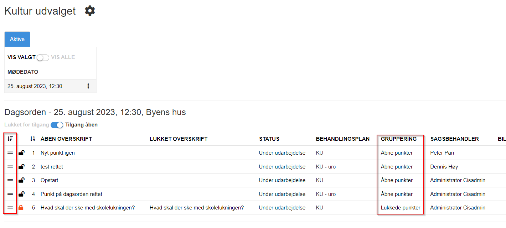Click the open padlock on the 'Nyt punkt igen' row
Viewport: 506px width, 228px height.
(22, 152)
